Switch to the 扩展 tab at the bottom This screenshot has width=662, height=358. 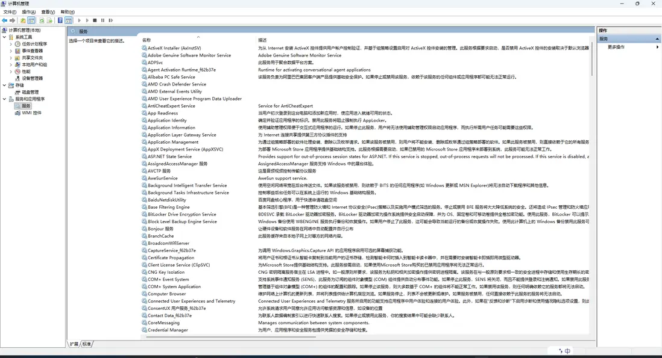click(74, 344)
